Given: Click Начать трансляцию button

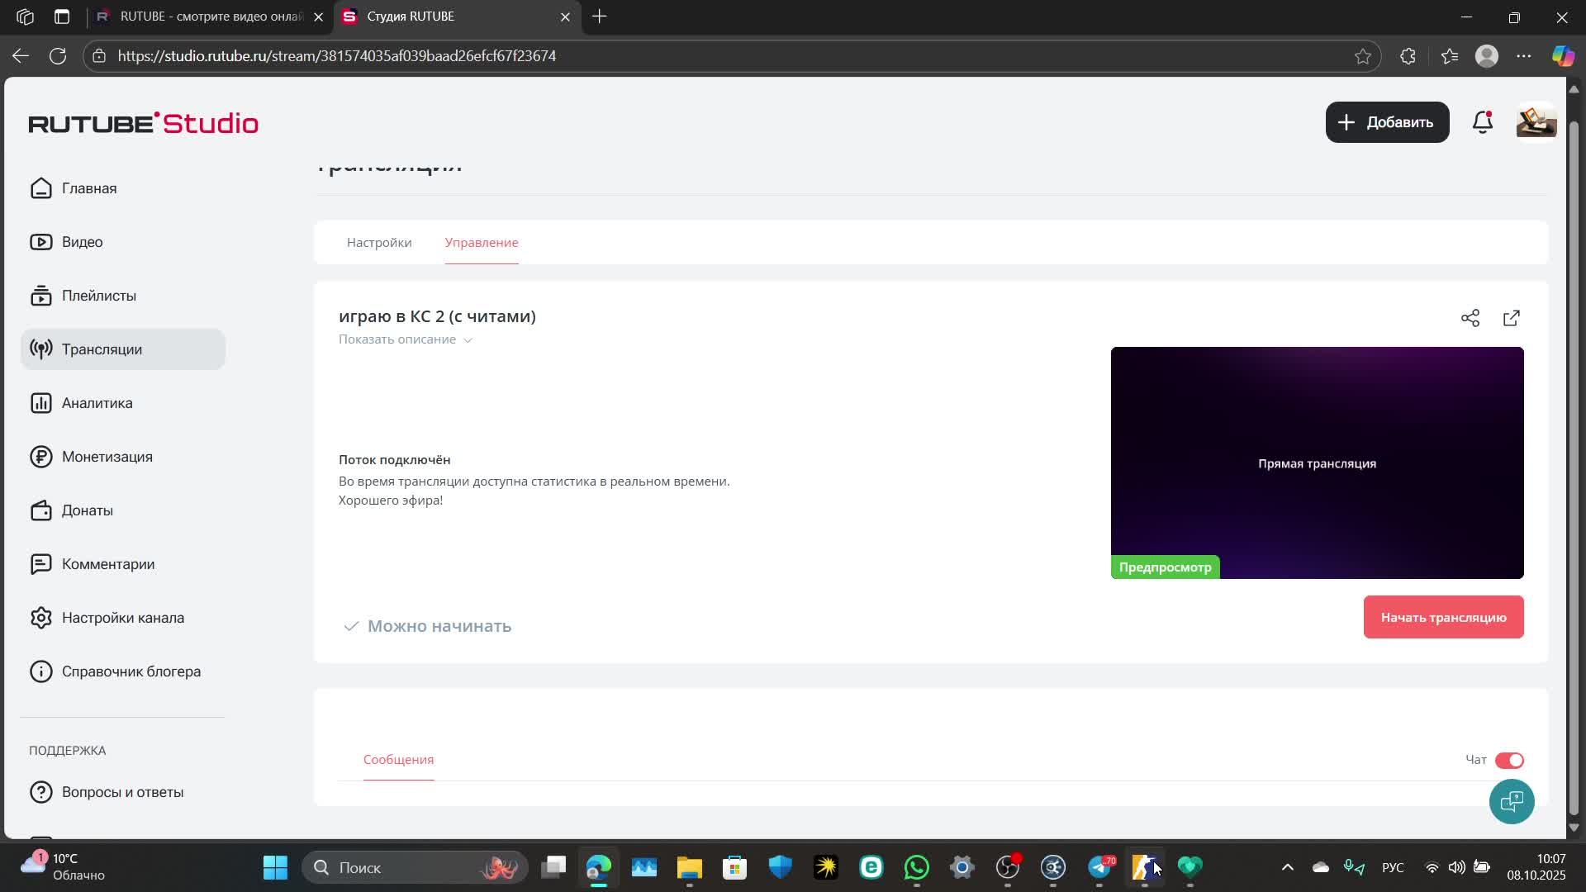Looking at the screenshot, I should pos(1443,618).
